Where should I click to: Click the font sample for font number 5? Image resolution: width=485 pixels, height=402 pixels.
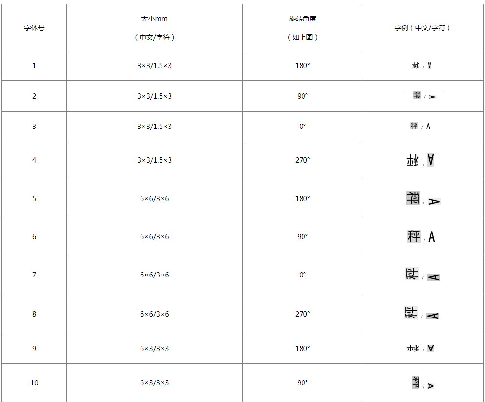(x=423, y=198)
